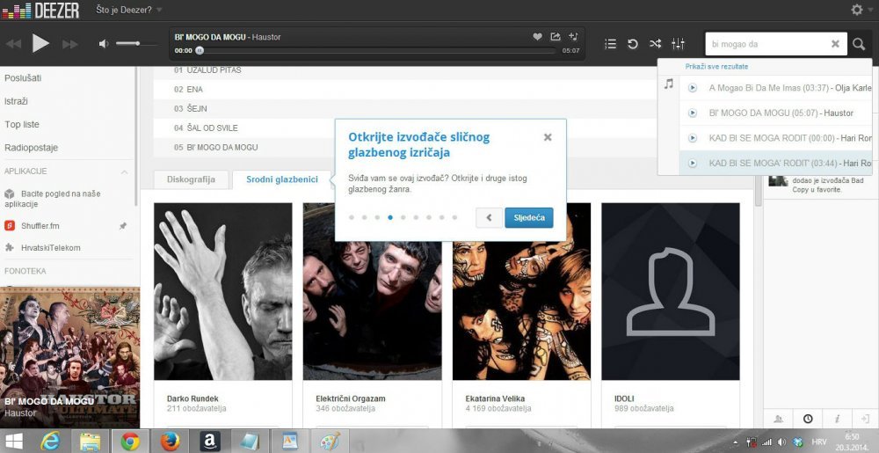Viewport: 879px width, 453px height.
Task: Click the search magnifier icon
Action: coord(859,44)
